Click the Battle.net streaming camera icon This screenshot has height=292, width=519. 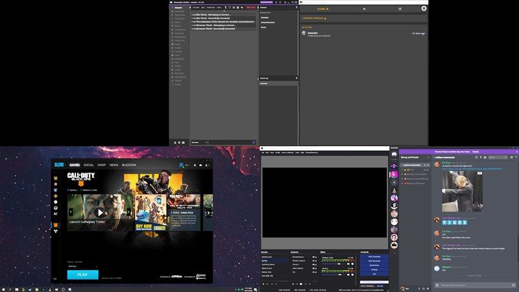(200, 165)
